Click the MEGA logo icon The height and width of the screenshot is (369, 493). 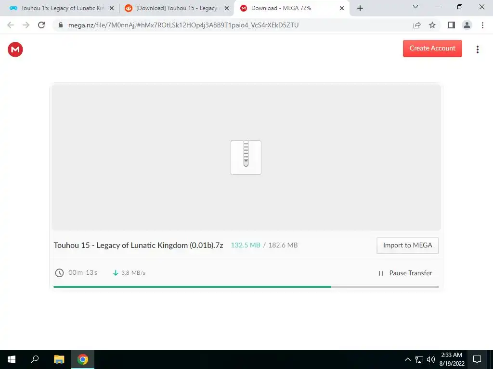(x=15, y=49)
